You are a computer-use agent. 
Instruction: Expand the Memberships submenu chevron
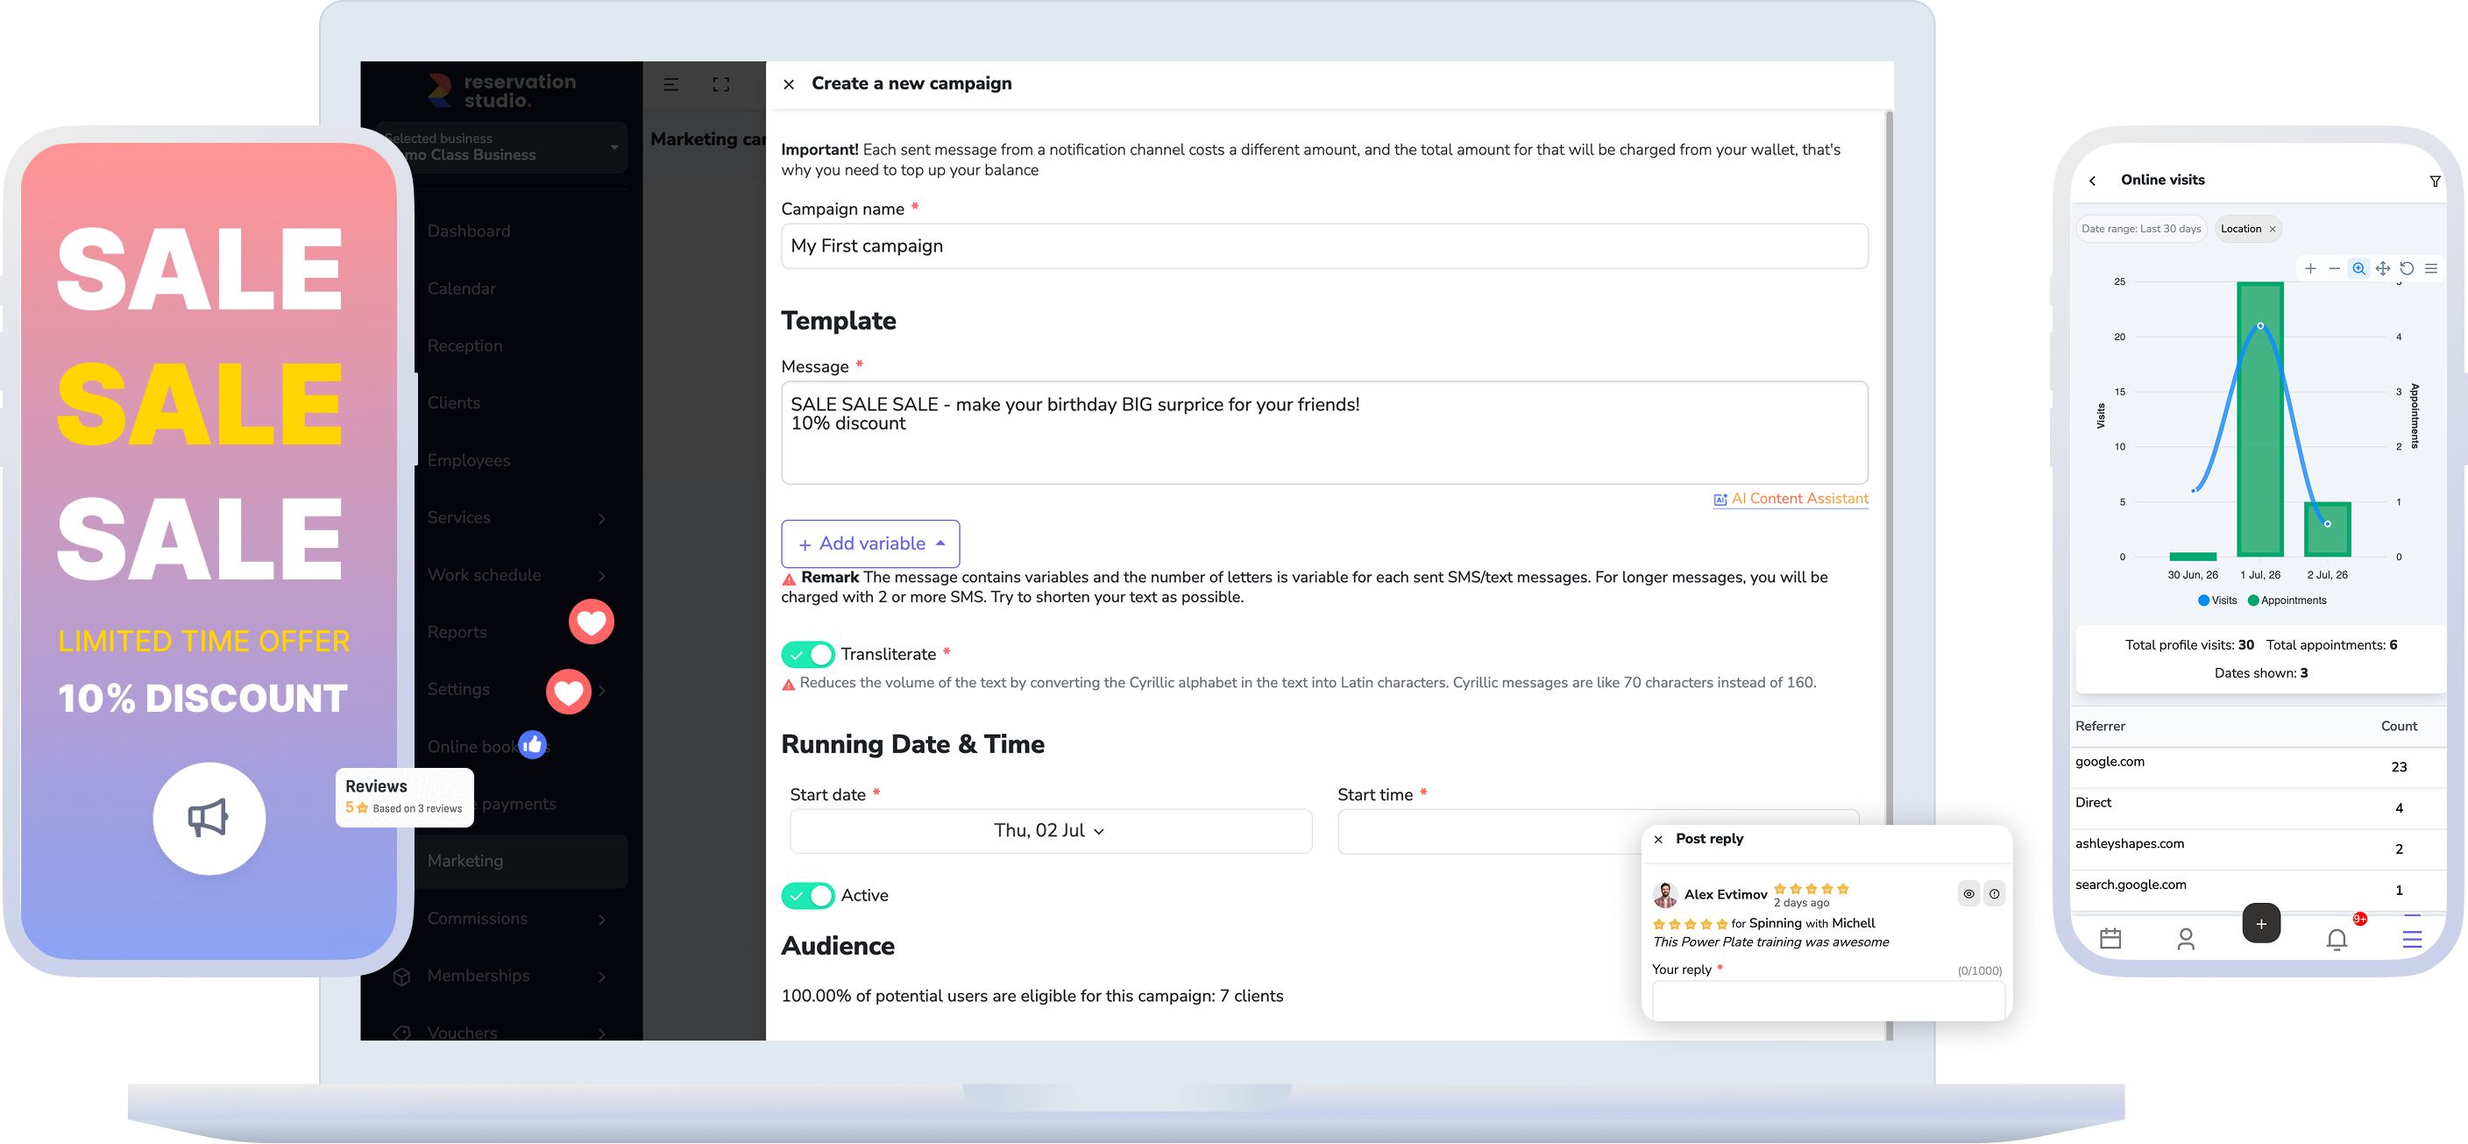(x=602, y=977)
